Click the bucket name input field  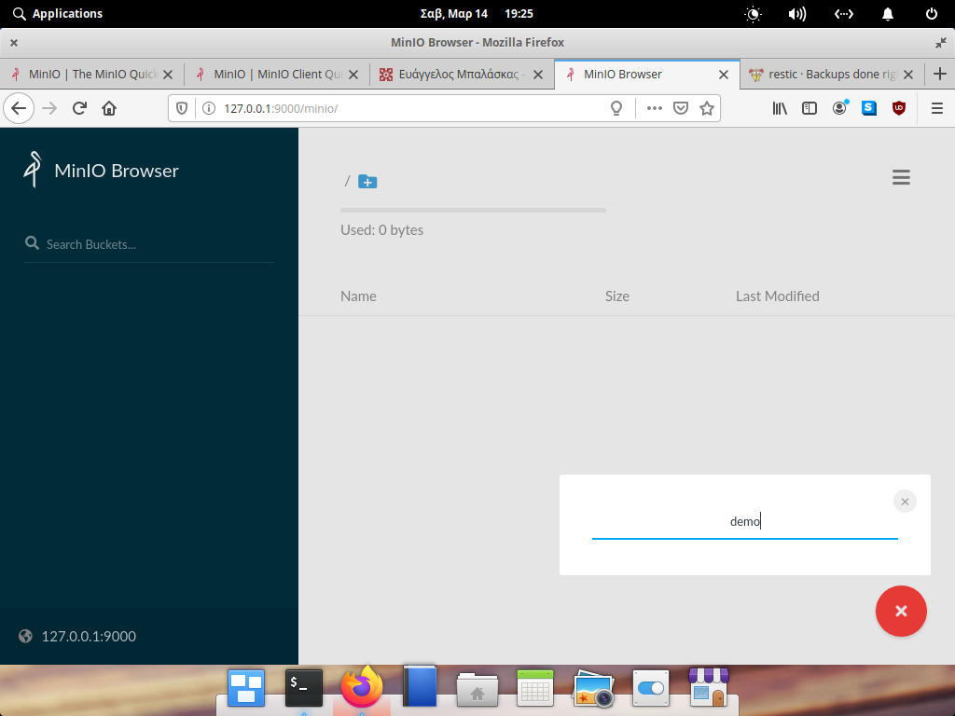[744, 522]
